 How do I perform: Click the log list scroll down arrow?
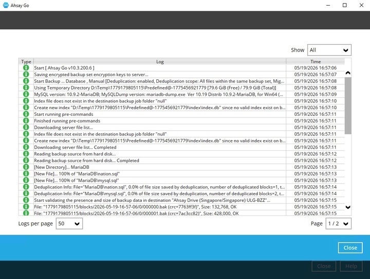point(348,207)
